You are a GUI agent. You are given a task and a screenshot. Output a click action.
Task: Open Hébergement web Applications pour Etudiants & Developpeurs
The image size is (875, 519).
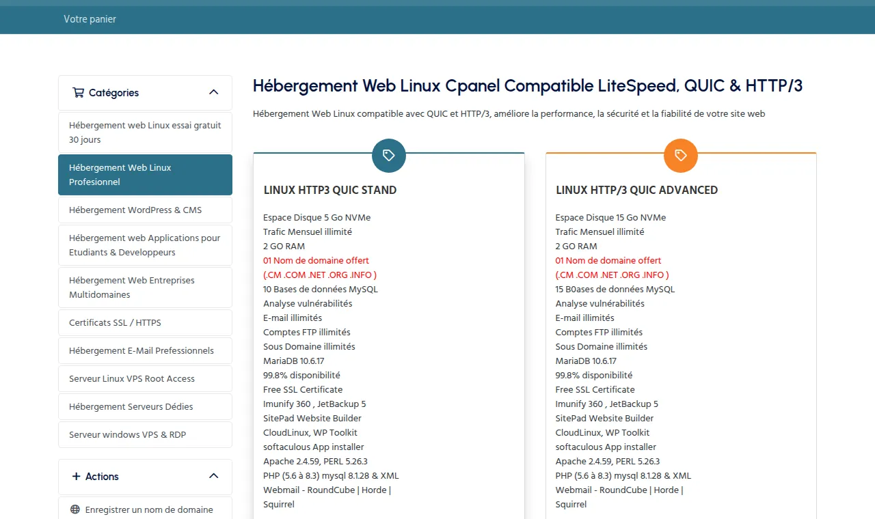145,245
